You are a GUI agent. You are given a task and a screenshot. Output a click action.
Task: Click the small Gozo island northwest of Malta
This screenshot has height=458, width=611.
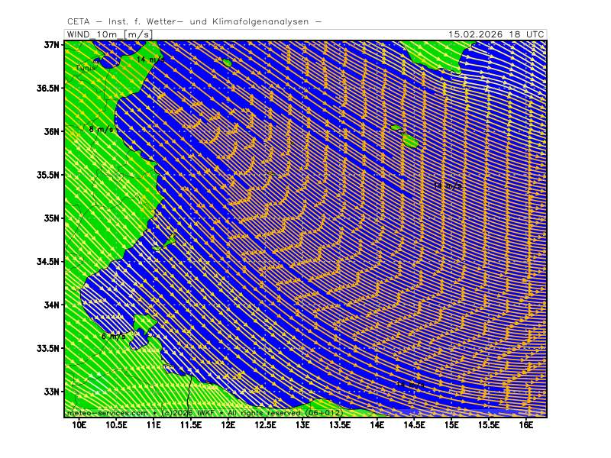tap(396, 128)
